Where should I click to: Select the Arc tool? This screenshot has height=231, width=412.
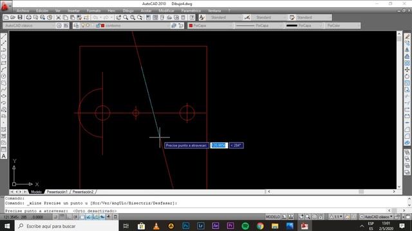pyautogui.click(x=4, y=70)
